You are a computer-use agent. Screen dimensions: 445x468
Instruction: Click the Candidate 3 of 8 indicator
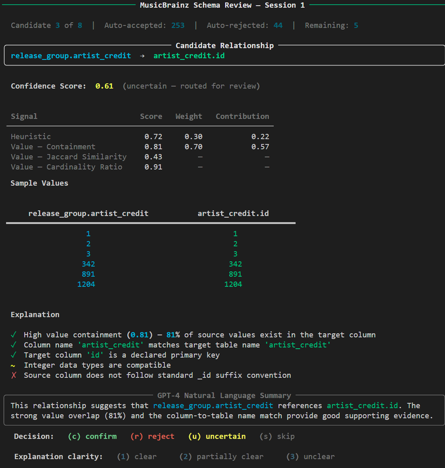tap(46, 25)
